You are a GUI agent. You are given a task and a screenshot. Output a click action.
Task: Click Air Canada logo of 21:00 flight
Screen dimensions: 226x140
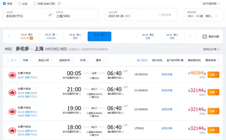click(12, 92)
